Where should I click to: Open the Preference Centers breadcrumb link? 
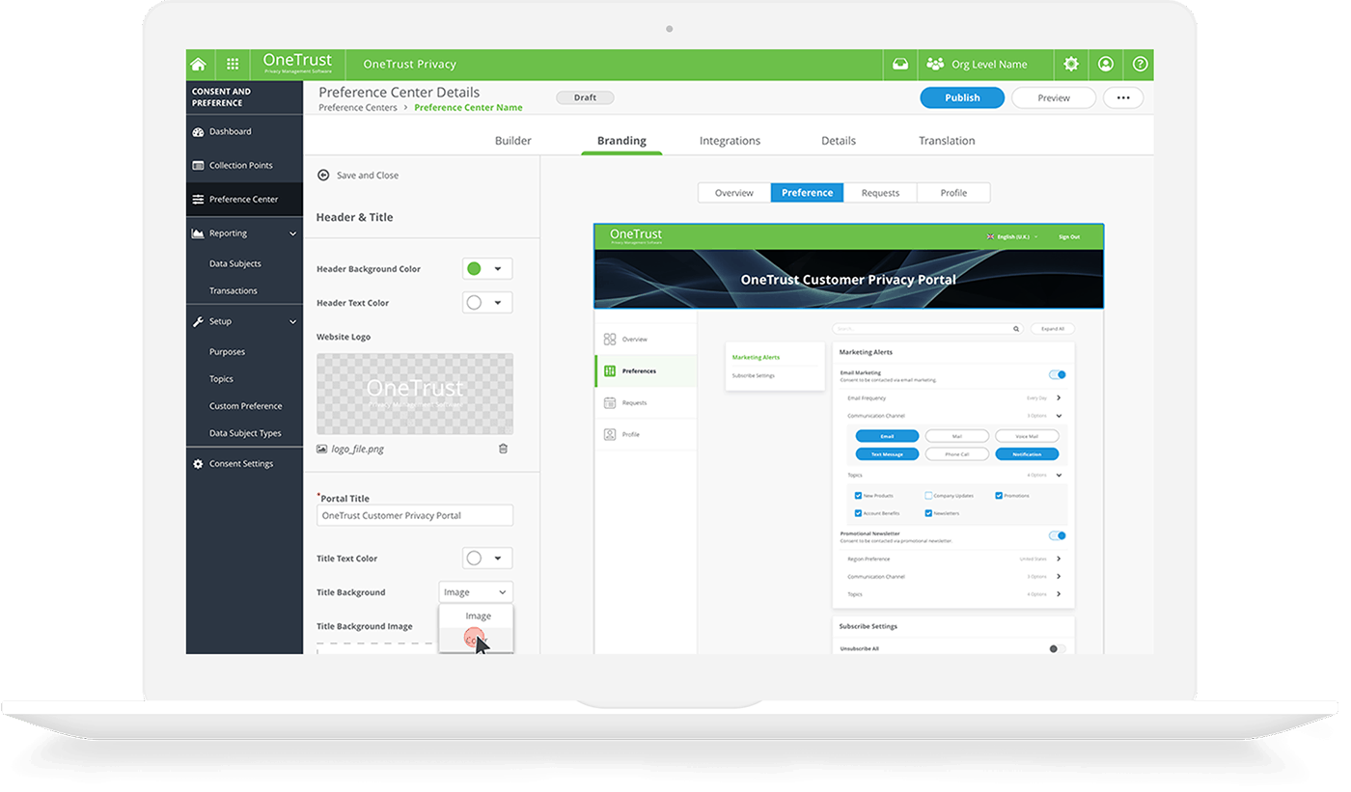point(358,108)
